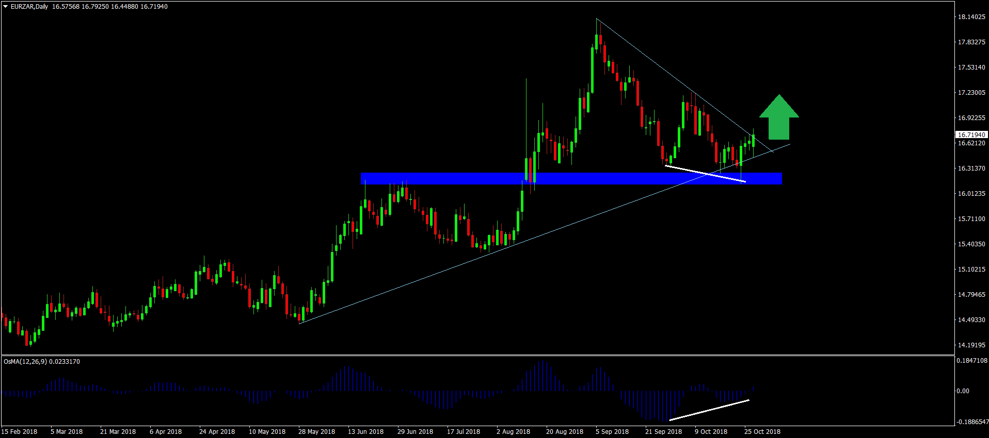Select the white divergence line under price lows
The image size is (989, 438).
click(705, 174)
